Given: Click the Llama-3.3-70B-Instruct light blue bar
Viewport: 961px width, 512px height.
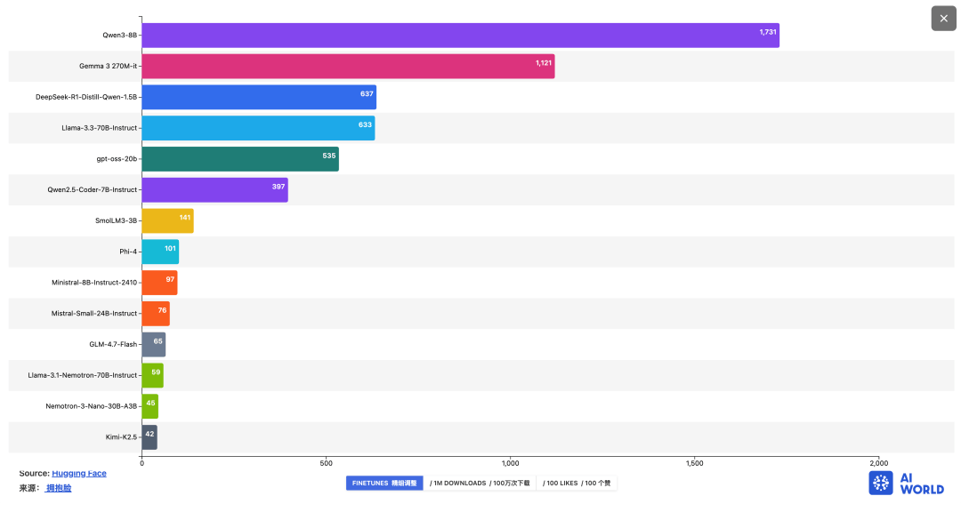Looking at the screenshot, I should coord(259,128).
